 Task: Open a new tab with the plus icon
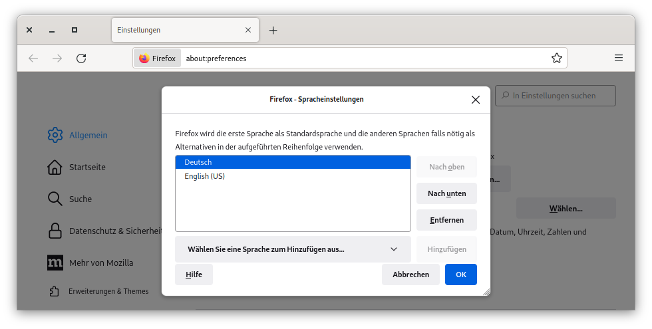click(273, 30)
